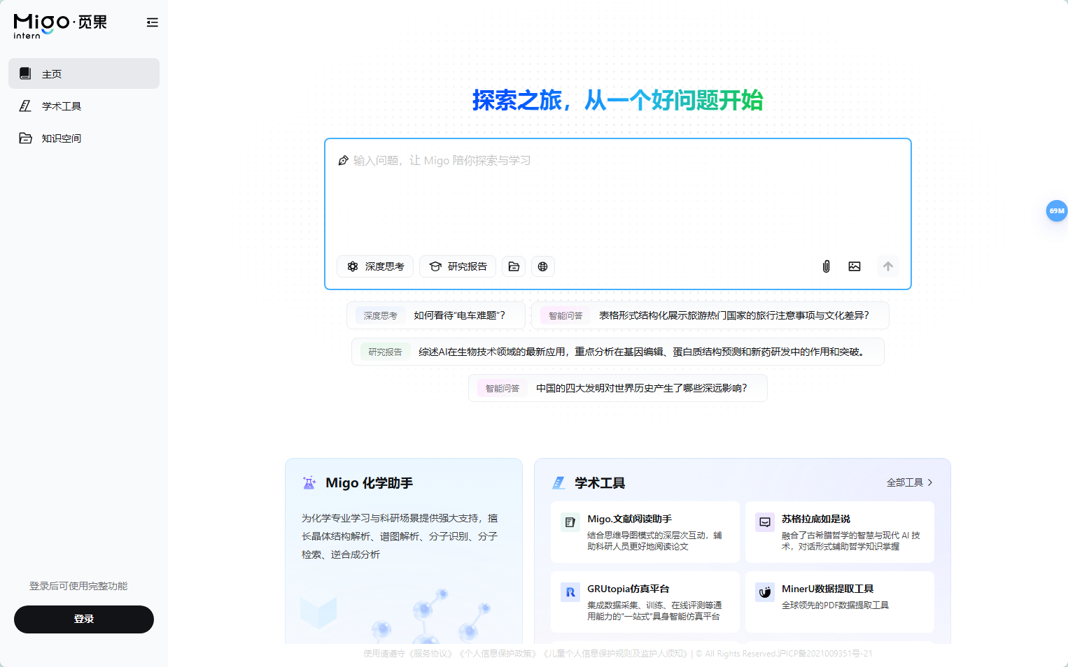
Task: Click the 登录 button
Action: tap(84, 619)
